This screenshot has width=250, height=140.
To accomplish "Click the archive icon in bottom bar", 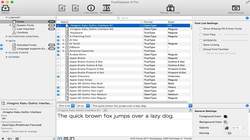I will coord(17,139).
